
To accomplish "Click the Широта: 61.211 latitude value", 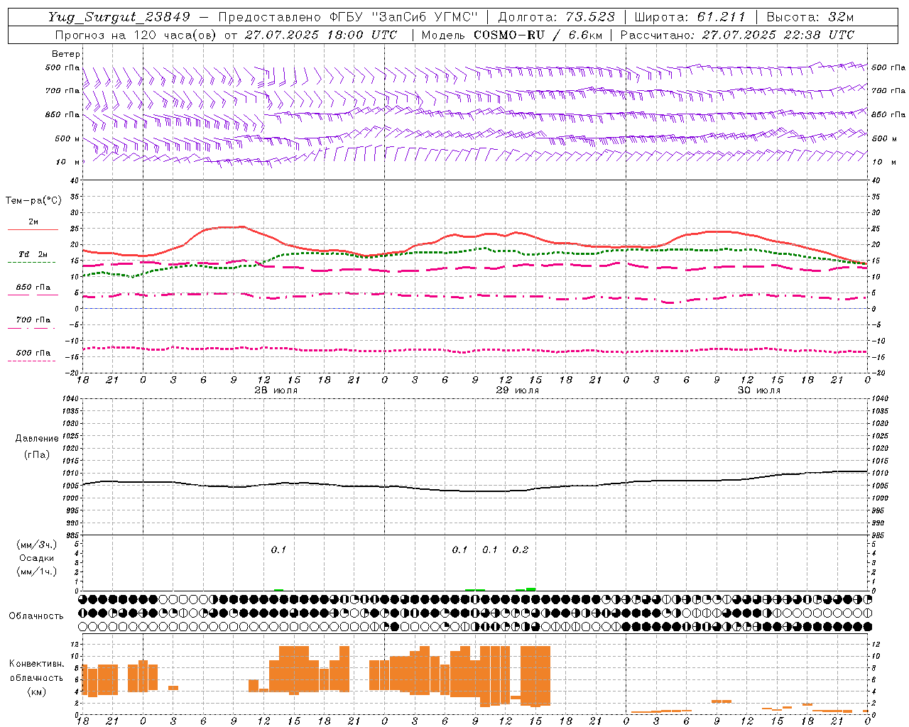I will point(690,17).
